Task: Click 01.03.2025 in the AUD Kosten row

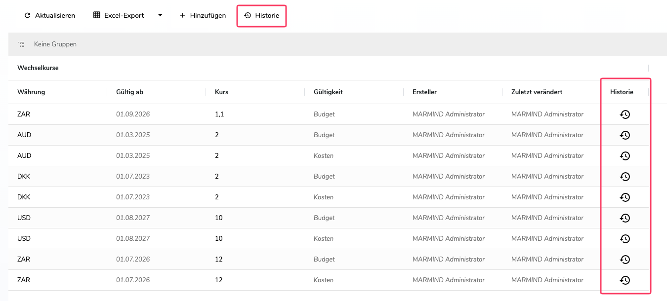Action: coord(133,156)
